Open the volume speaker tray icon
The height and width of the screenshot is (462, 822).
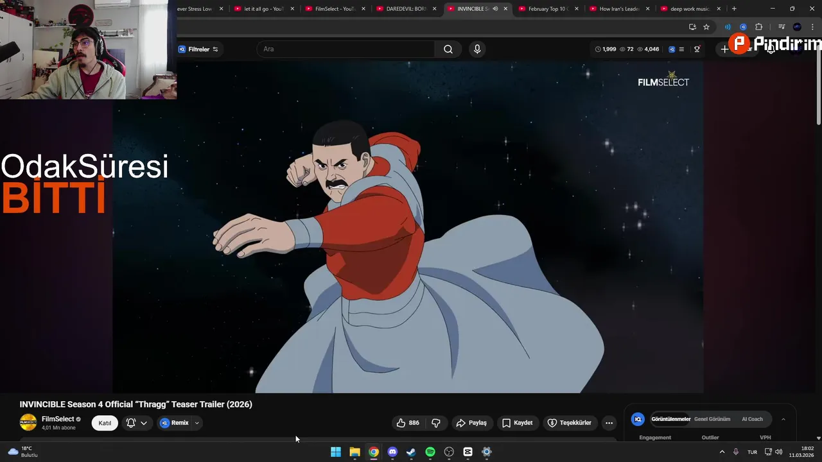(778, 452)
